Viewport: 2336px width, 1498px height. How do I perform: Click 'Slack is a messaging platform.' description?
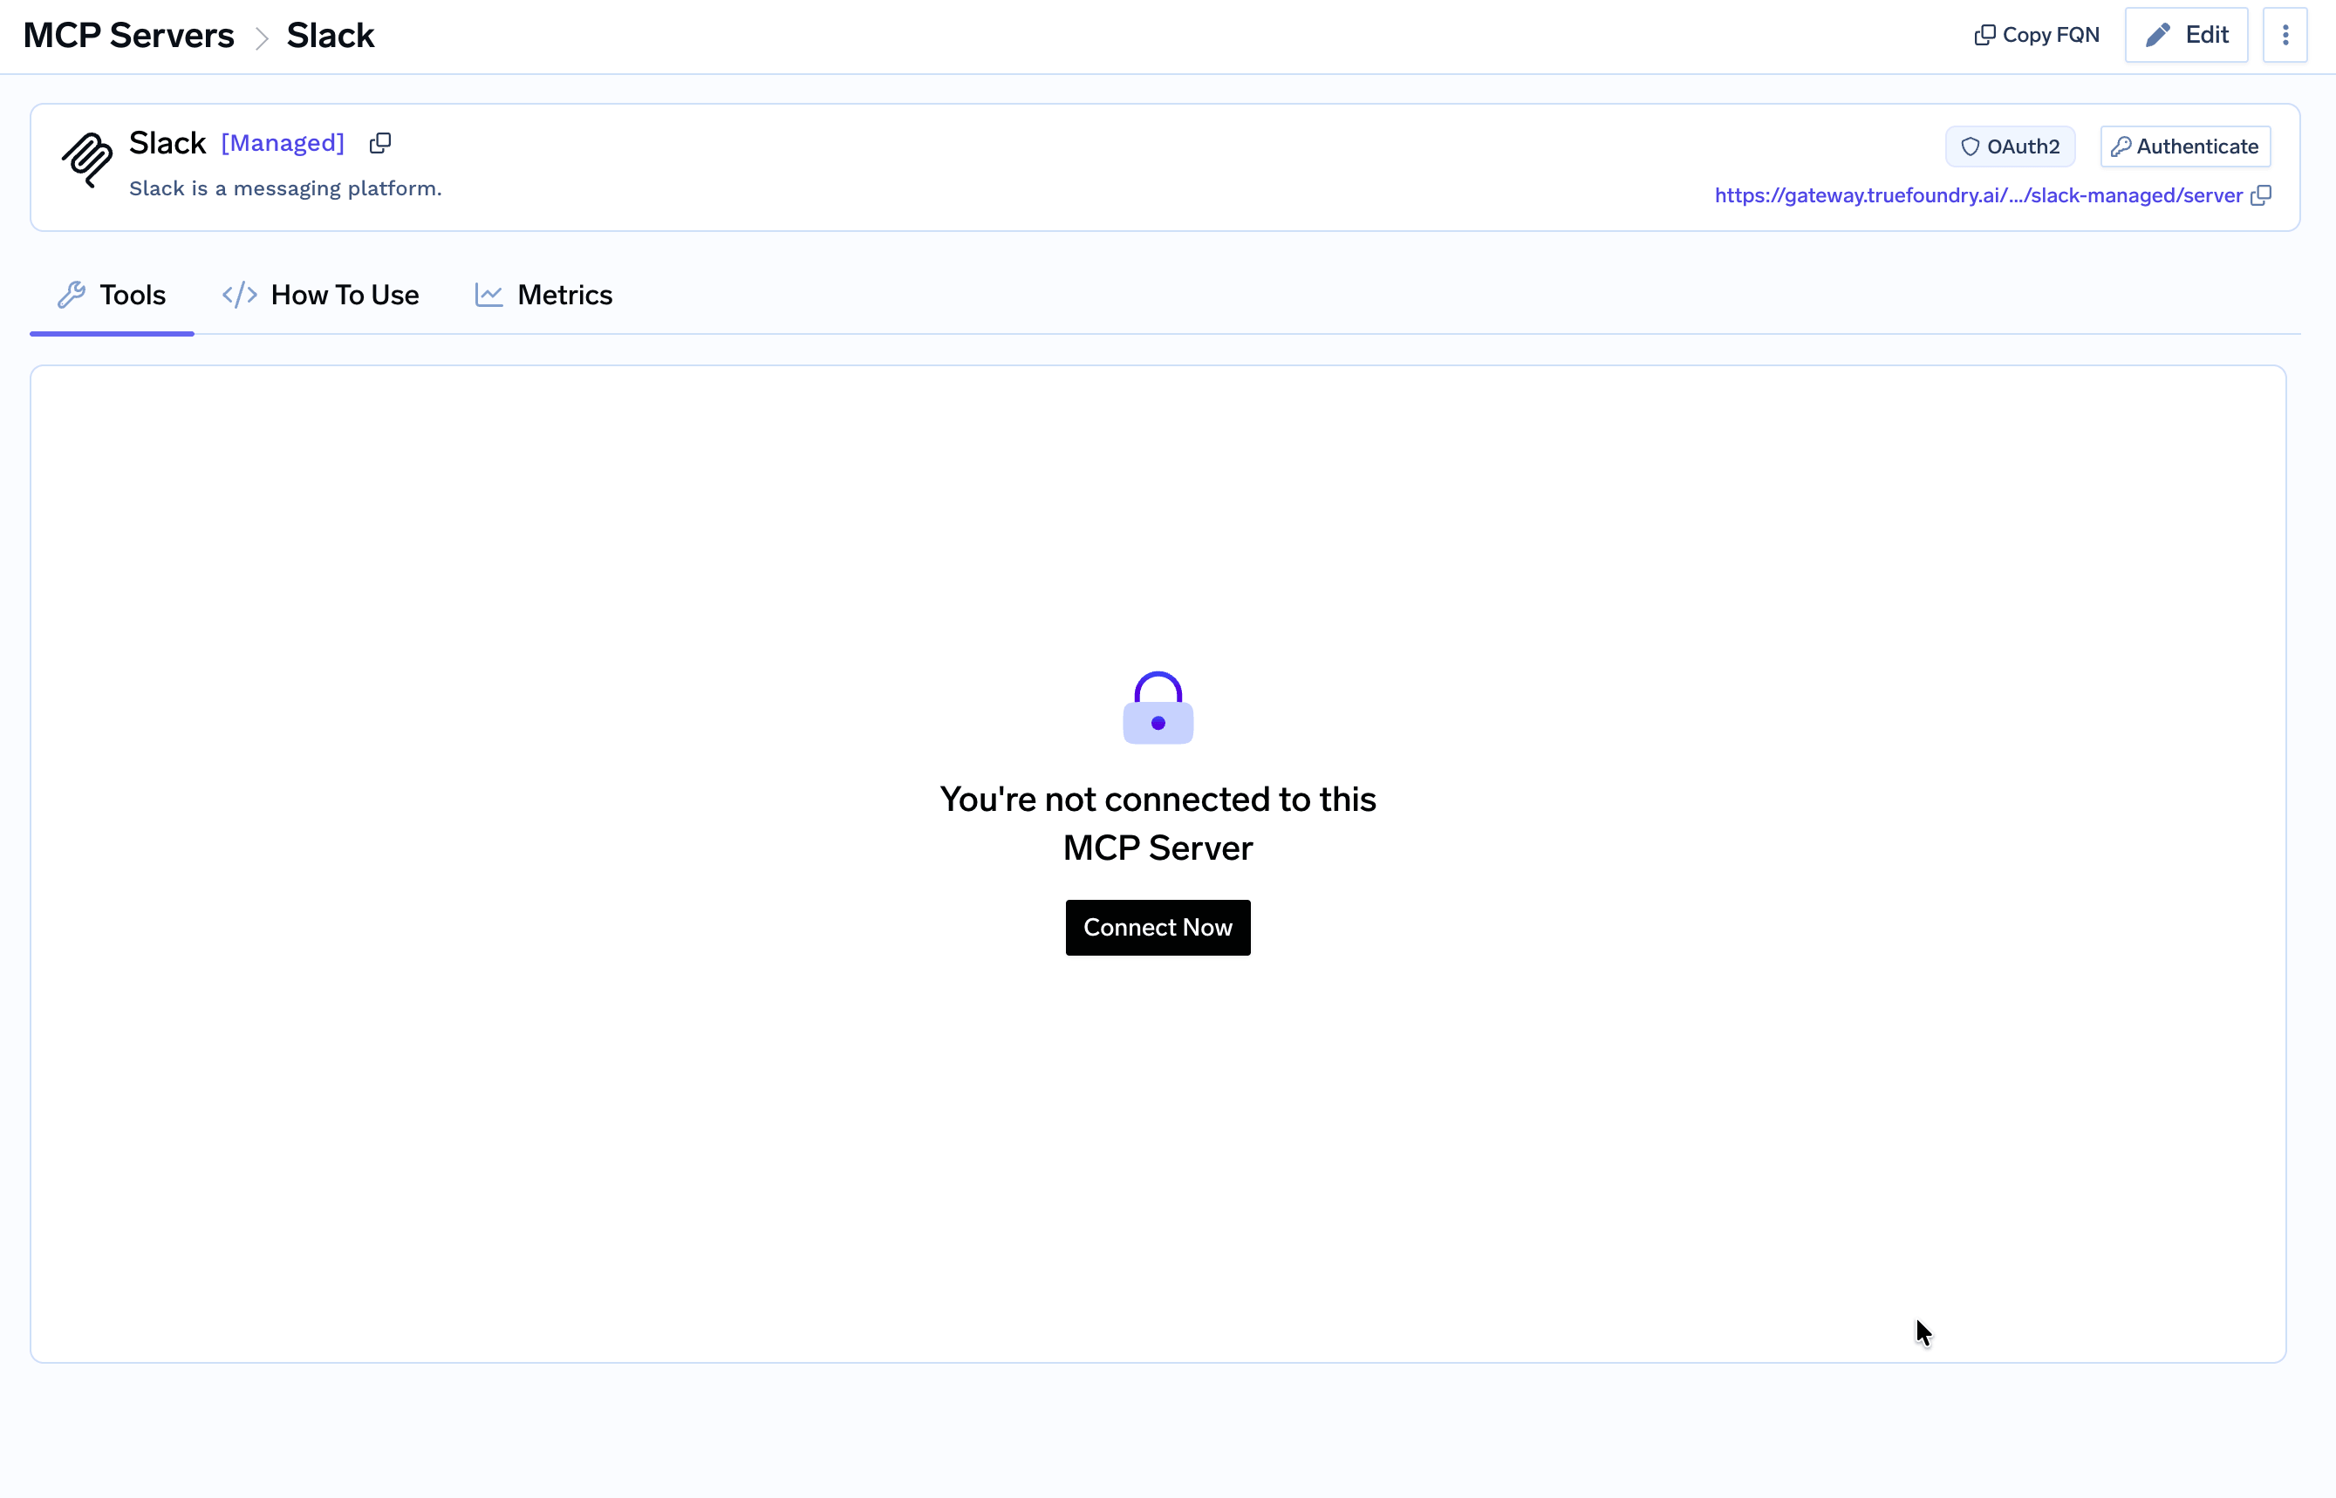[286, 188]
